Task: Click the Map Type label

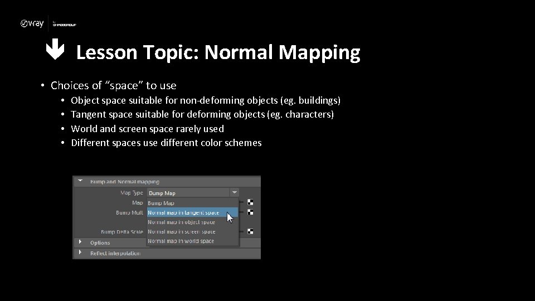Action: pyautogui.click(x=132, y=193)
